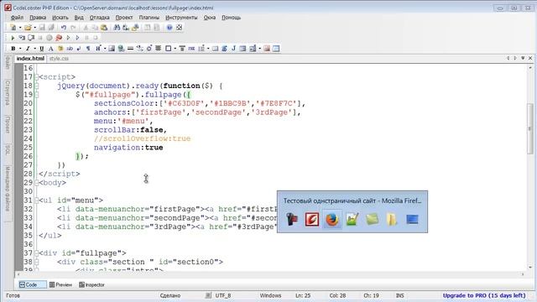Screen dimensions: 537x302
Task: Collapse the ul menu fold at line 31
Action: (36, 200)
